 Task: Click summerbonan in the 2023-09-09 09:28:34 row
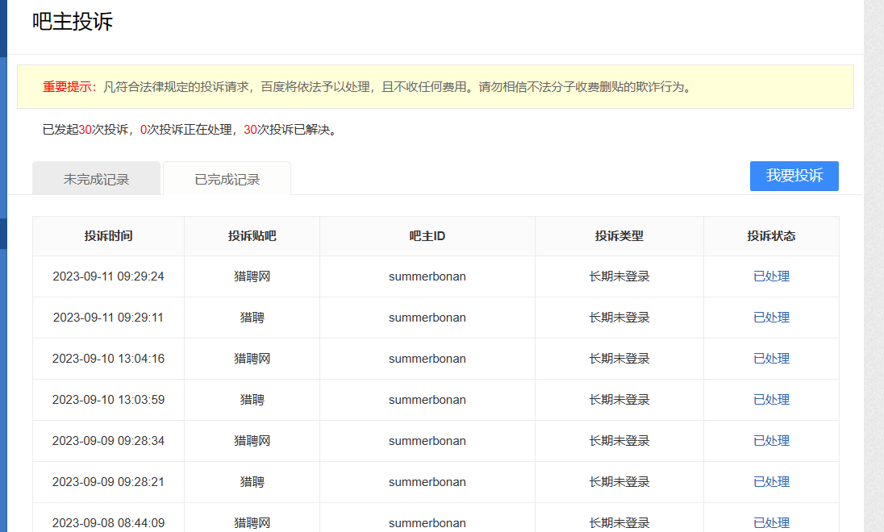(427, 441)
